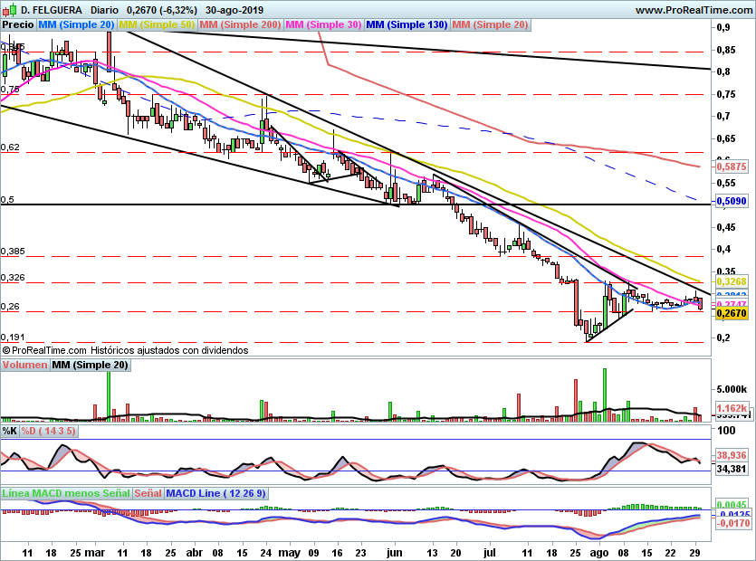Open the blue MM (Simple 20) label
Screen dimensions: 756x561
pyautogui.click(x=76, y=24)
